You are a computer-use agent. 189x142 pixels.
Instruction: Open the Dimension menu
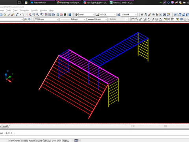point(24,10)
